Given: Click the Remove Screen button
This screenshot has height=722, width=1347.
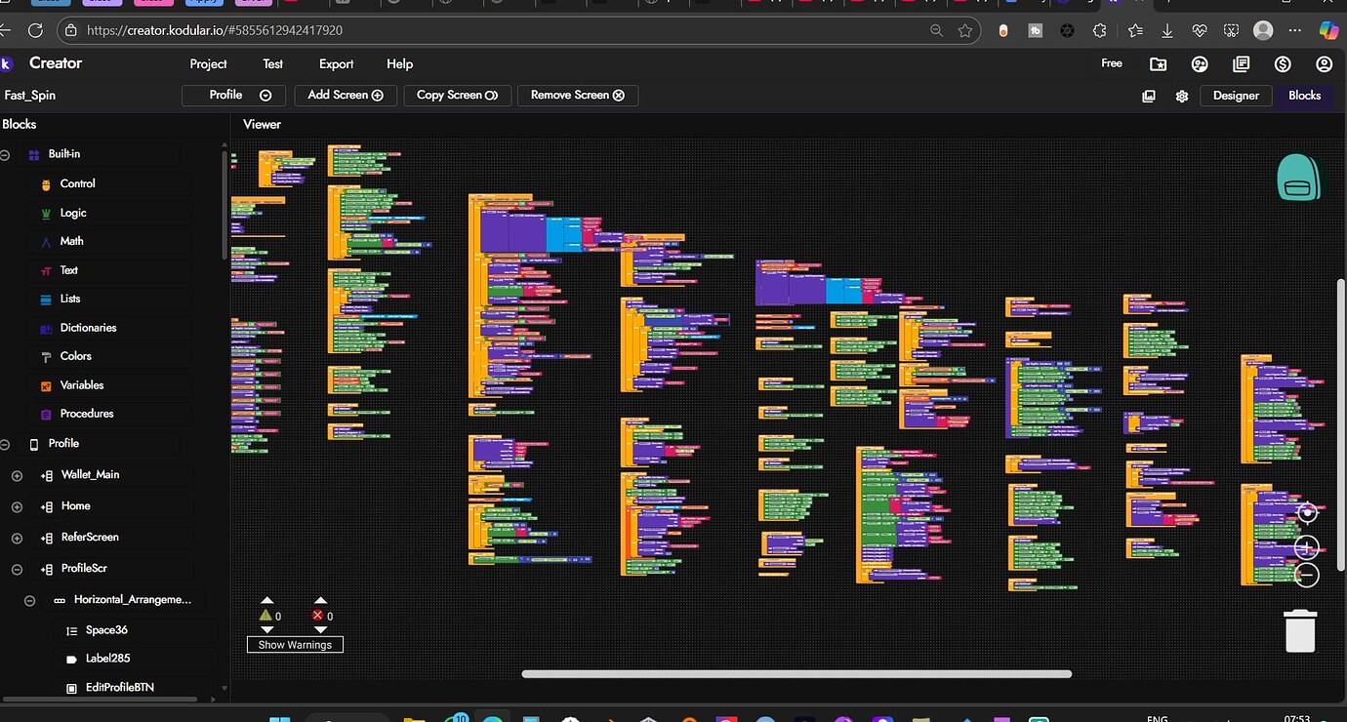Looking at the screenshot, I should [578, 96].
